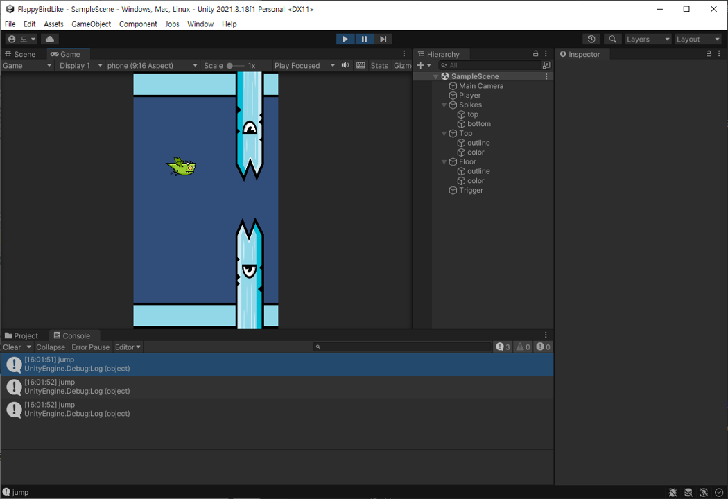Toggle the Console info message count filter
Screen dimensions: 728x499
click(503, 347)
